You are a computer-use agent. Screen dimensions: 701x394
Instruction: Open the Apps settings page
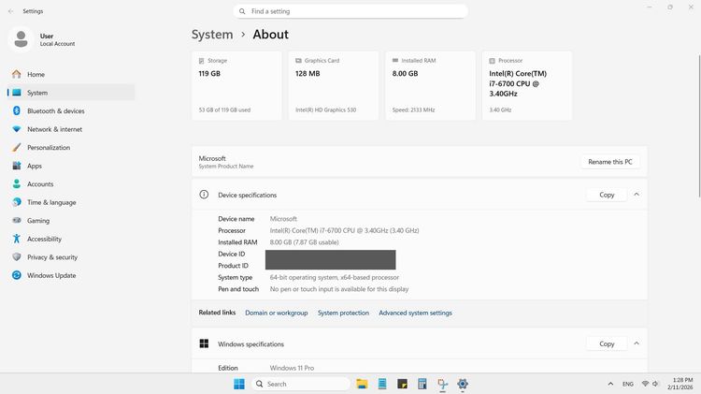[71, 166]
